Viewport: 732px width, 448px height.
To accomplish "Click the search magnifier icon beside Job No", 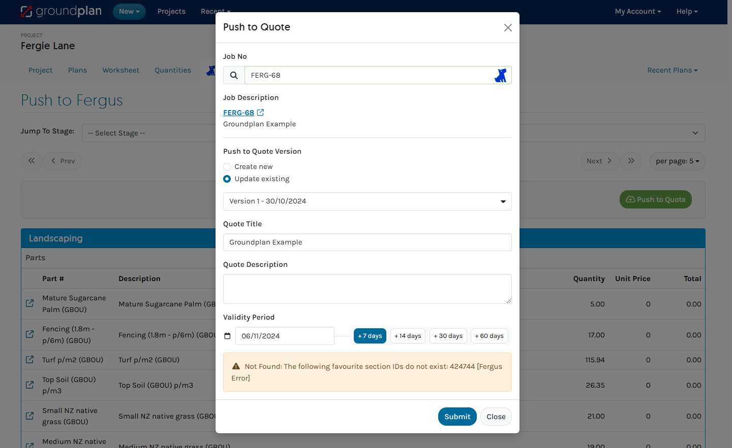I will (234, 75).
